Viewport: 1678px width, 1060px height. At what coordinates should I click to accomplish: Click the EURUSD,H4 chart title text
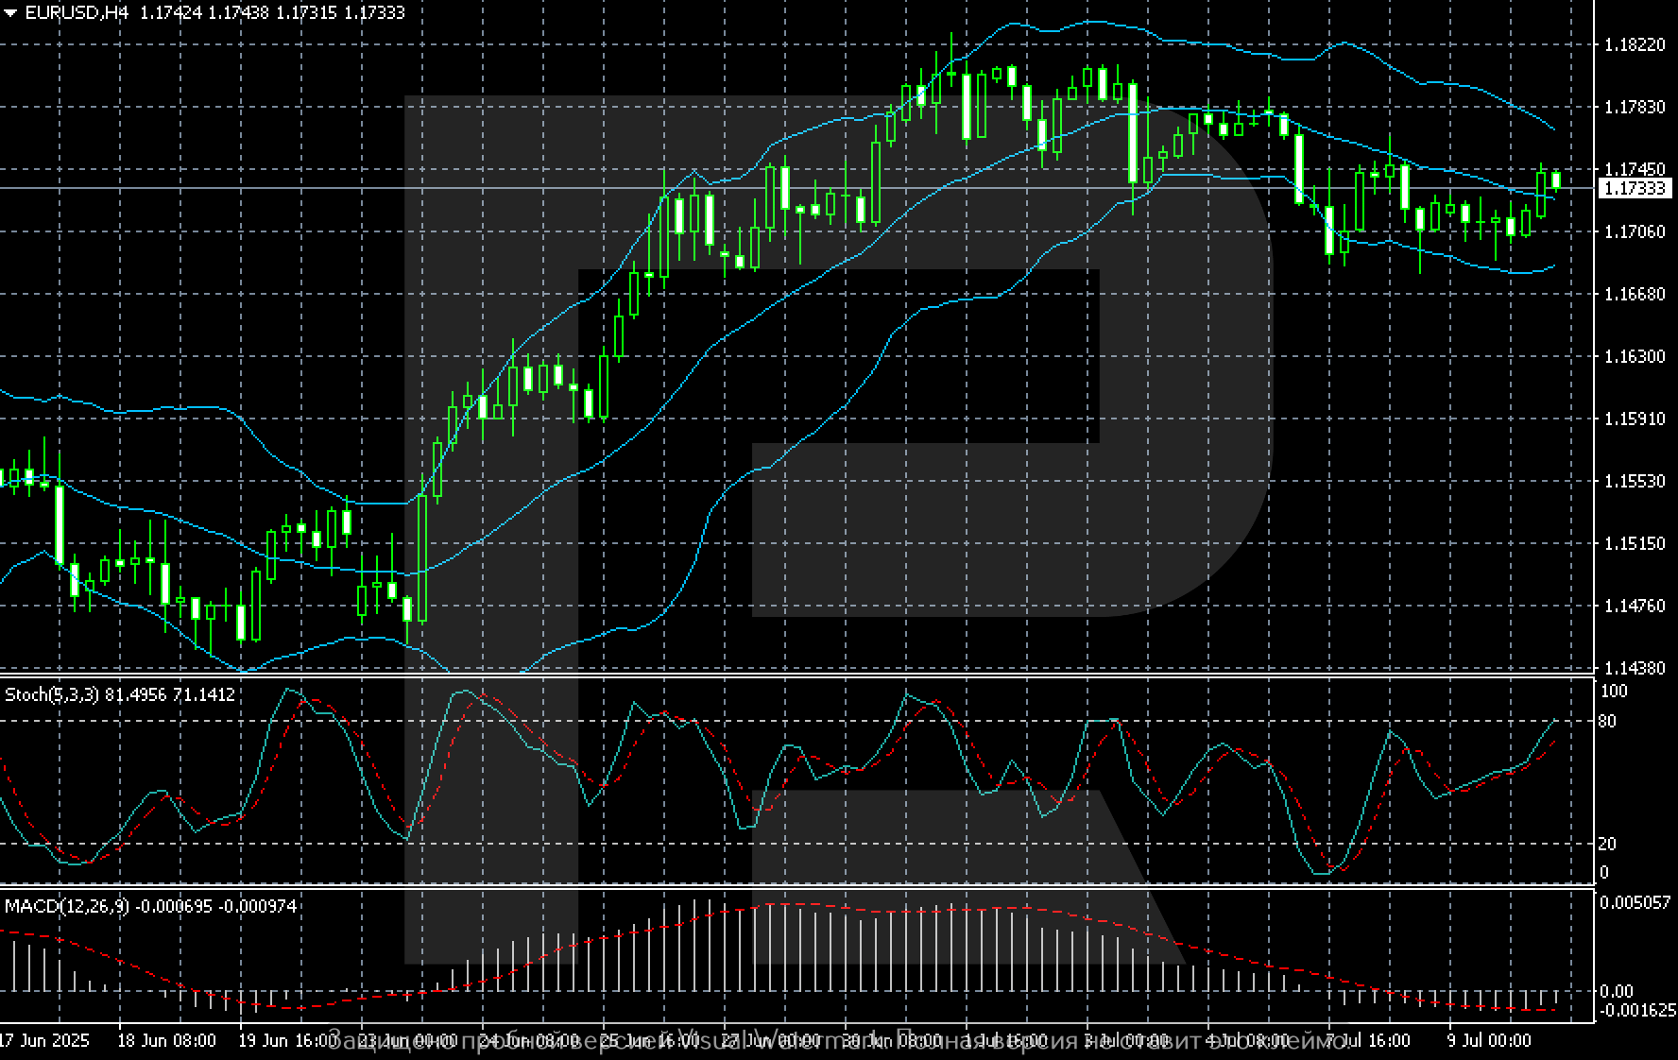click(76, 13)
